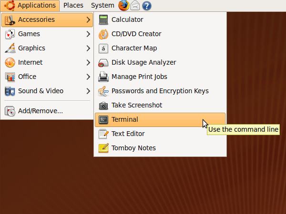Click the Manage Print Jobs printer icon
The image size is (286, 214).
point(103,77)
